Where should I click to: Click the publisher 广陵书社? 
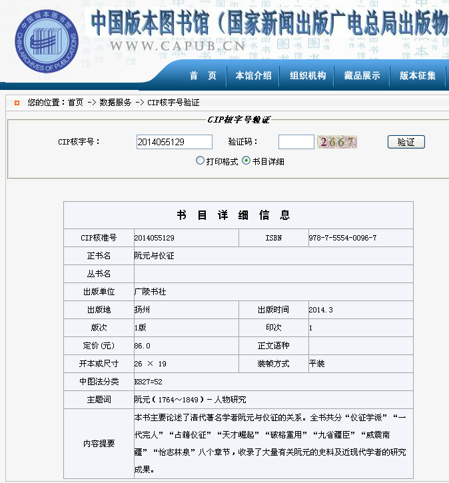[x=151, y=292]
